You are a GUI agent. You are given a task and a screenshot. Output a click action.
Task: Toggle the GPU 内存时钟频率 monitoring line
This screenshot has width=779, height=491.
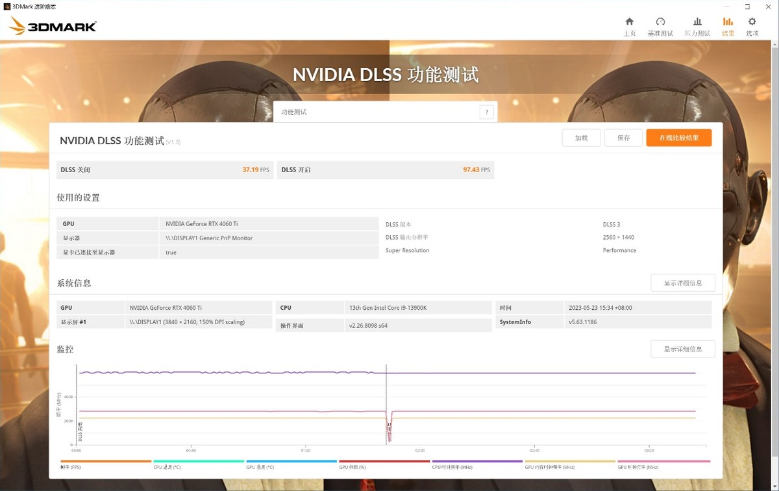[x=549, y=466]
